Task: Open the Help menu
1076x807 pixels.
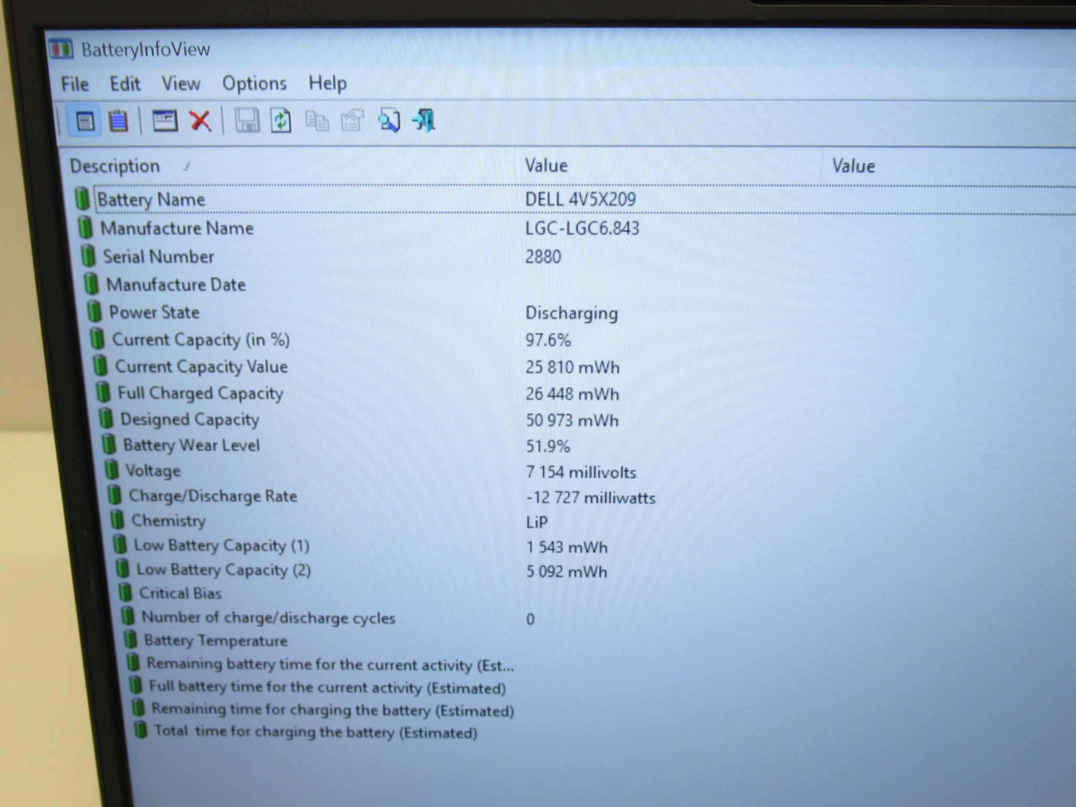Action: coord(327,83)
